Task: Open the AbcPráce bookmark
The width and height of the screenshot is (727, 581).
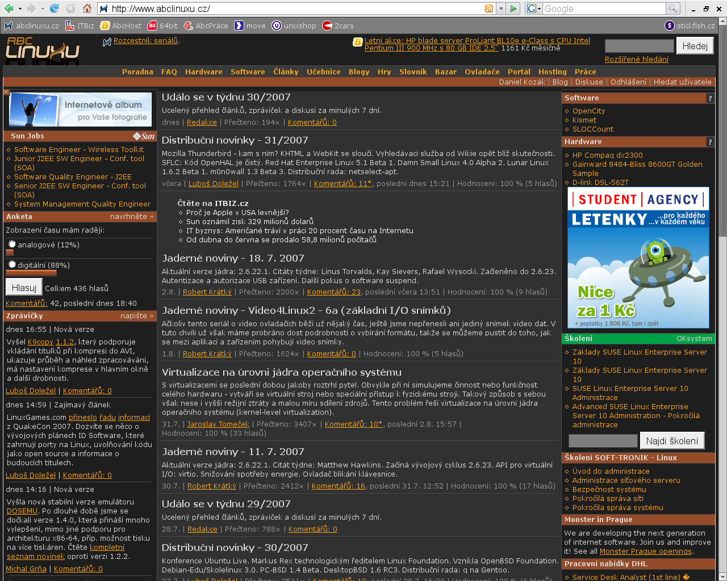Action: (206, 26)
